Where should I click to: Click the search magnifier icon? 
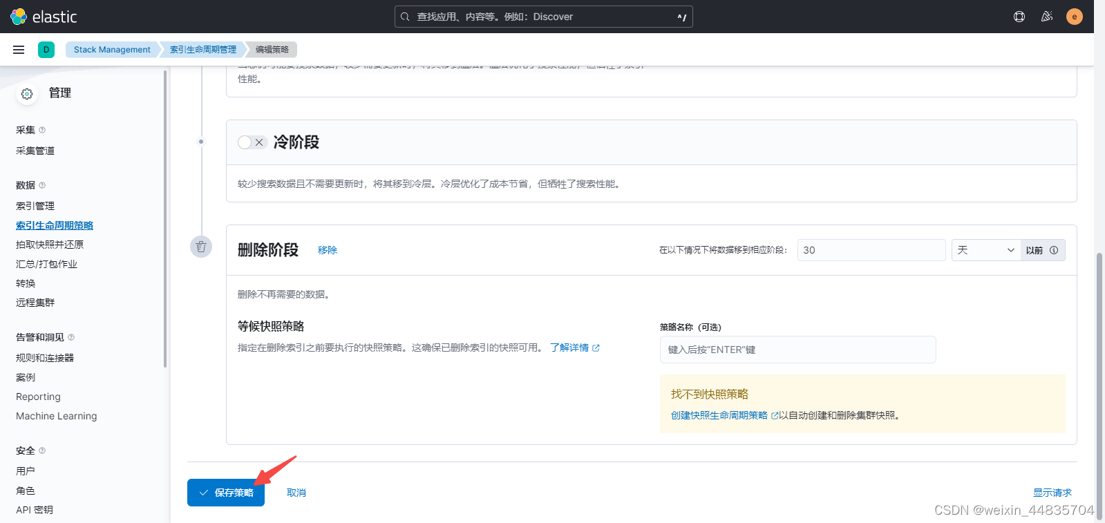click(x=406, y=17)
